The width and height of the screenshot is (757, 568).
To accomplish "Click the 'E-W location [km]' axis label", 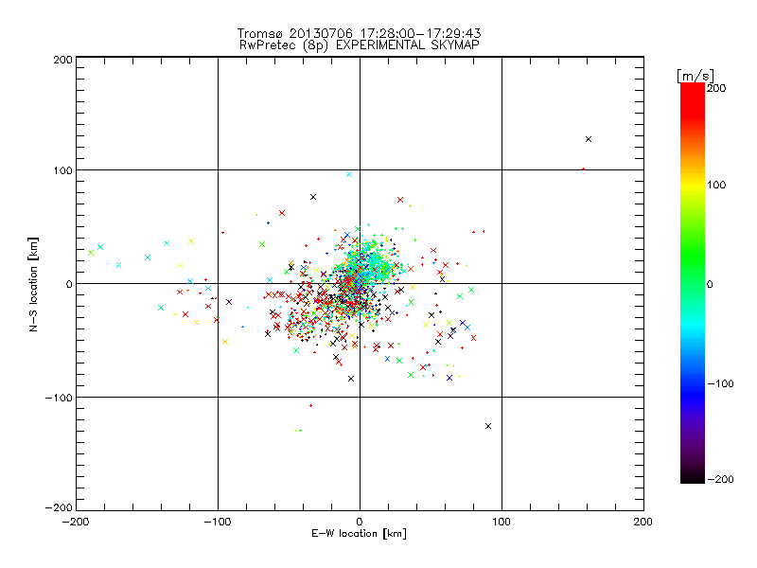I will [359, 533].
